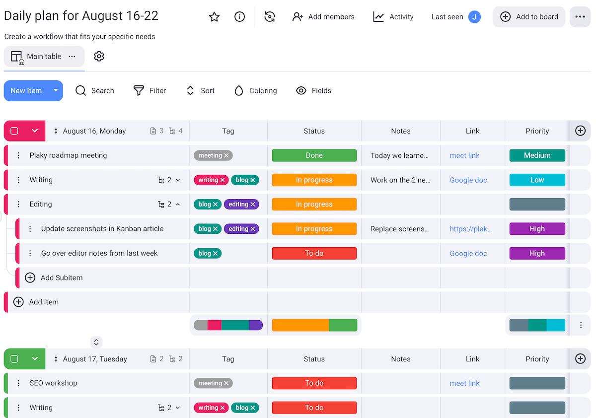Click the orange segment of the Status summary bar
Screen dimensions: 596x418
[300, 325]
